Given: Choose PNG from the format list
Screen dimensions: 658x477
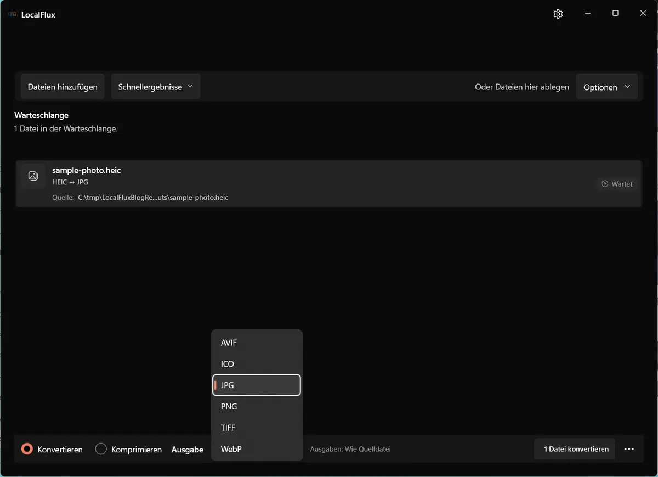Looking at the screenshot, I should (x=257, y=406).
